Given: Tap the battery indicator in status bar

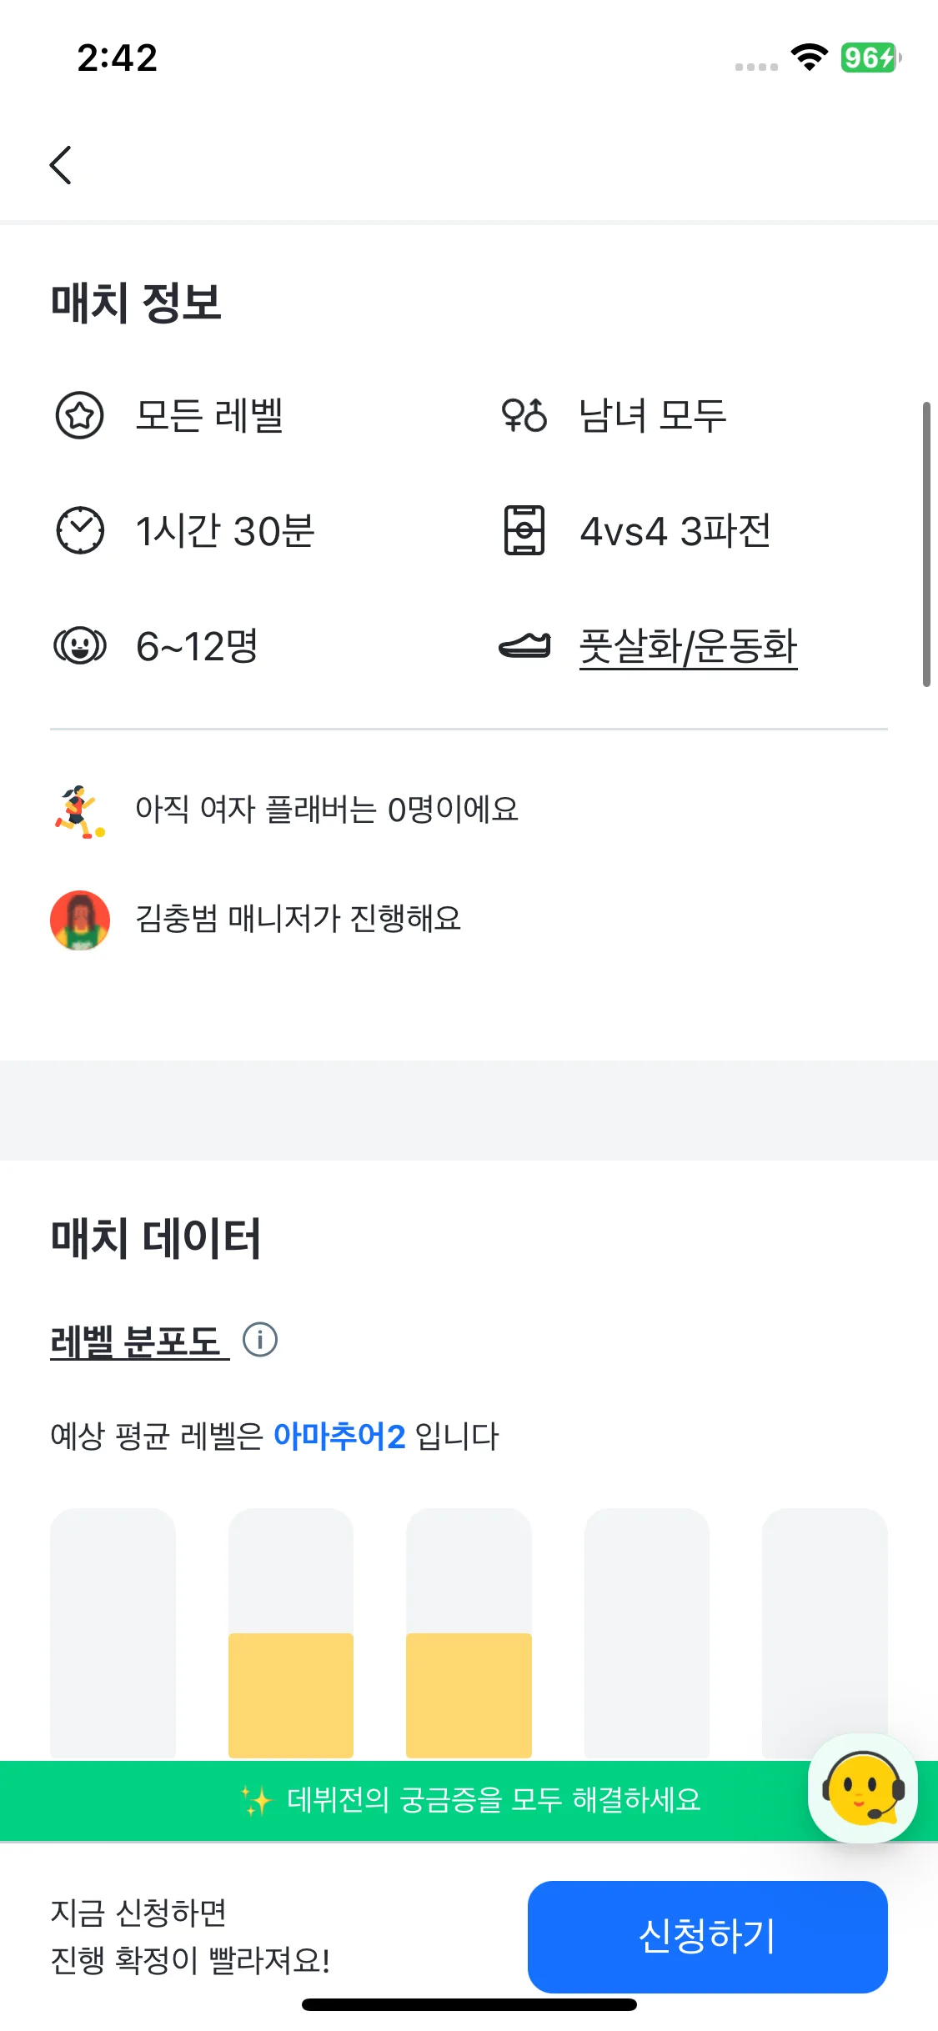Looking at the screenshot, I should coord(870,58).
